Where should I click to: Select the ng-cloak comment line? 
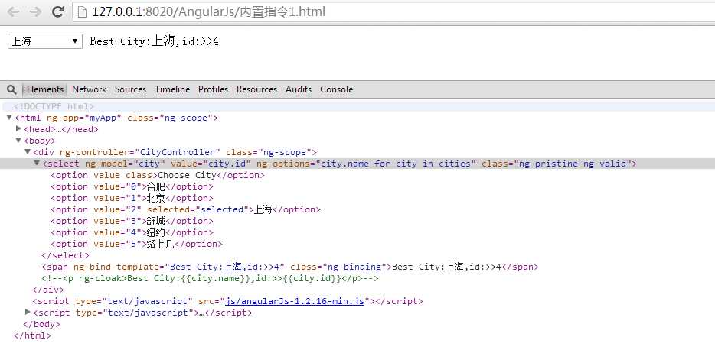(x=210, y=278)
